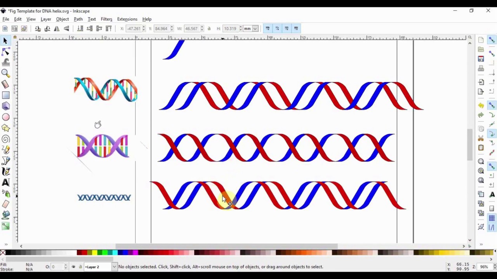Select the Text tool in toolbox
497x279 pixels.
(x=5, y=182)
